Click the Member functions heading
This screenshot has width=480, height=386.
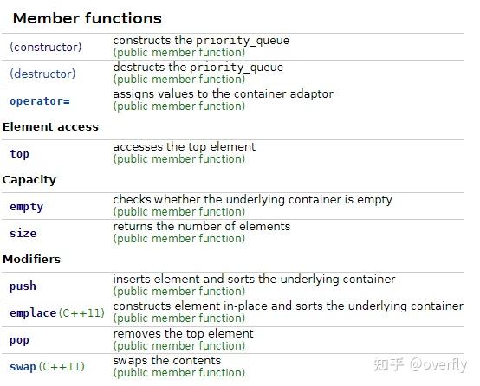point(88,18)
